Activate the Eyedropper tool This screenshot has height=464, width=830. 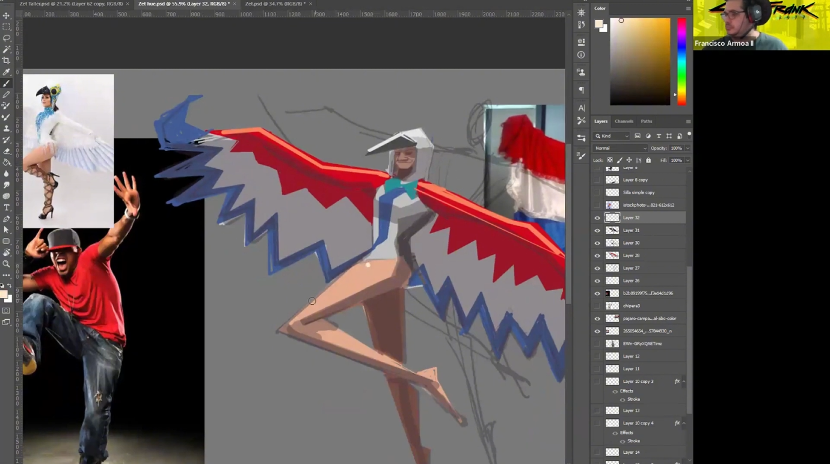(x=7, y=72)
